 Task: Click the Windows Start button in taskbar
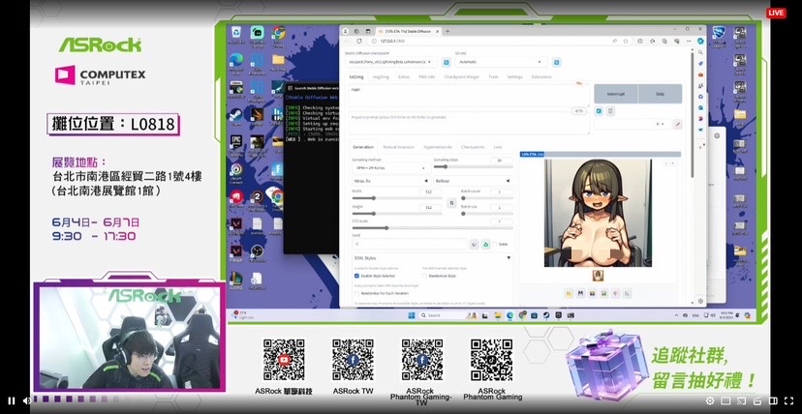tap(414, 315)
